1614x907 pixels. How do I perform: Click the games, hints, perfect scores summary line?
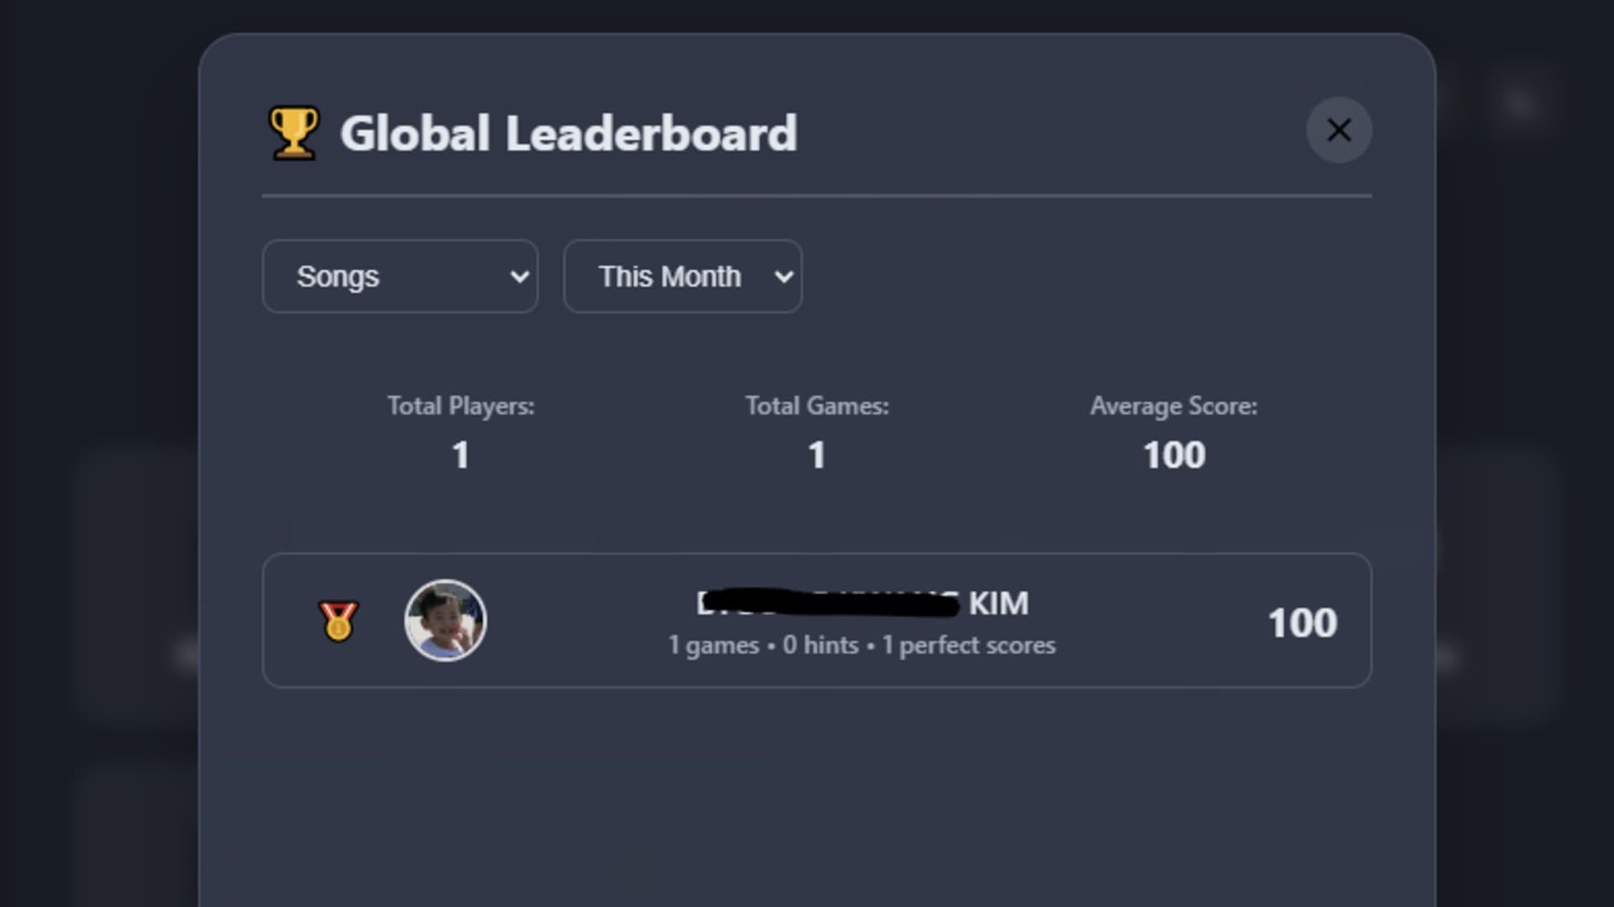pyautogui.click(x=862, y=645)
